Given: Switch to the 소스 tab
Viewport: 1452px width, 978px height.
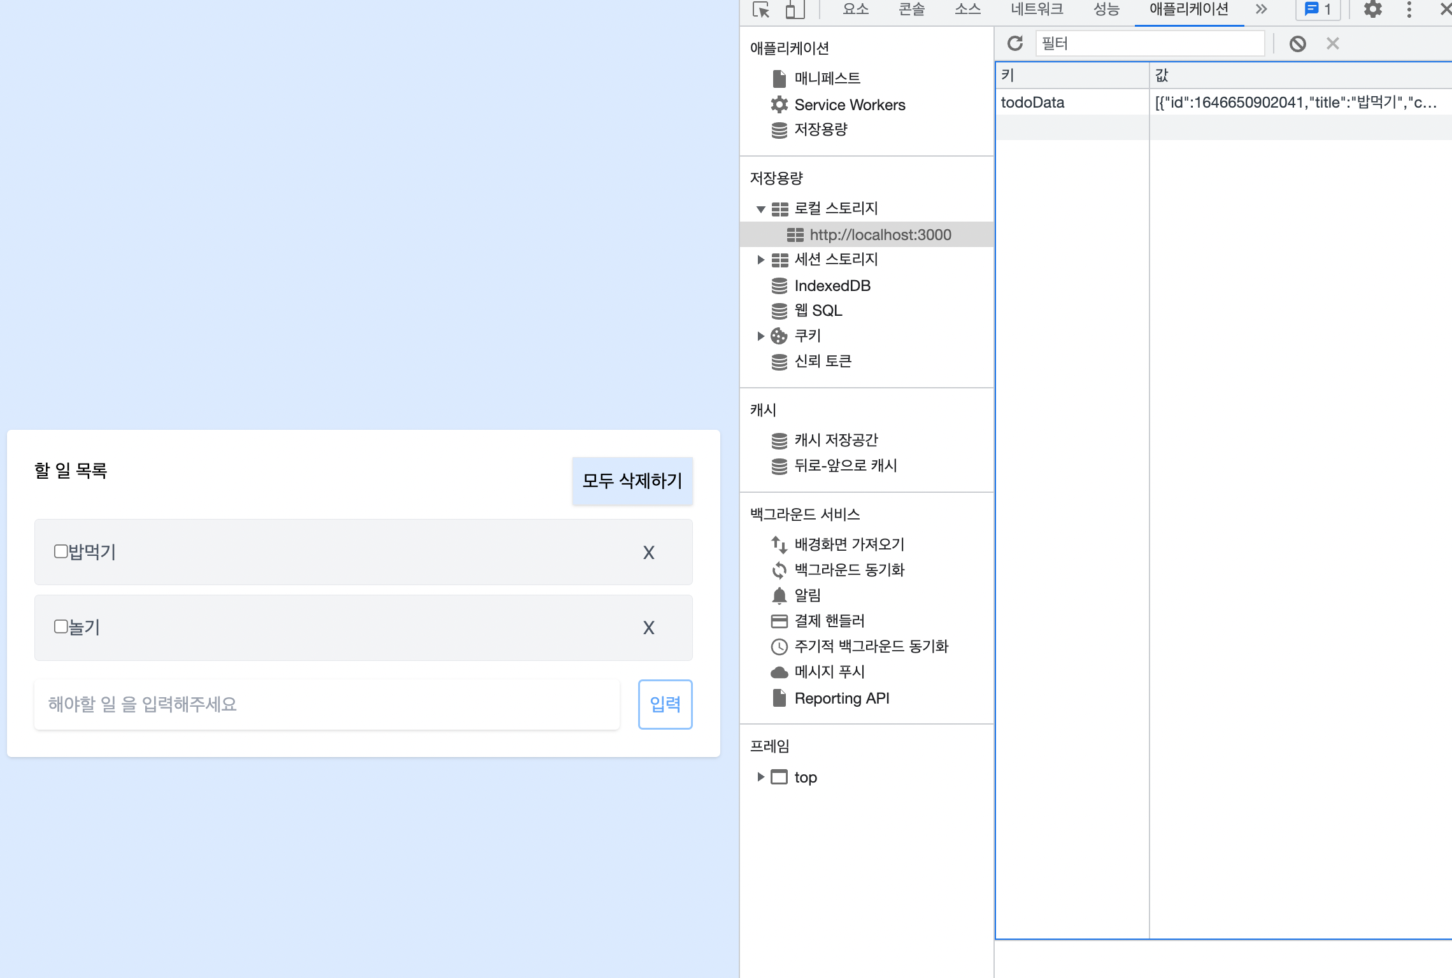Looking at the screenshot, I should pyautogui.click(x=967, y=9).
